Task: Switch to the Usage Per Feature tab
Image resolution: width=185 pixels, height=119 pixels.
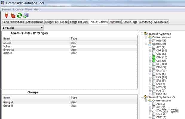Action: [x=56, y=22]
